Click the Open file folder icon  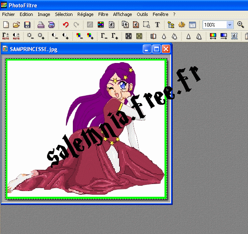click(16, 25)
